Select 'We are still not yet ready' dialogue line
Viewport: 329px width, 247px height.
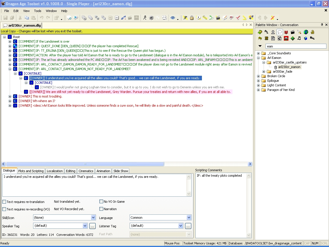pyautogui.click(x=130, y=92)
